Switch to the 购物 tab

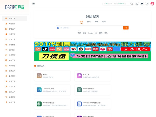tap(96, 22)
